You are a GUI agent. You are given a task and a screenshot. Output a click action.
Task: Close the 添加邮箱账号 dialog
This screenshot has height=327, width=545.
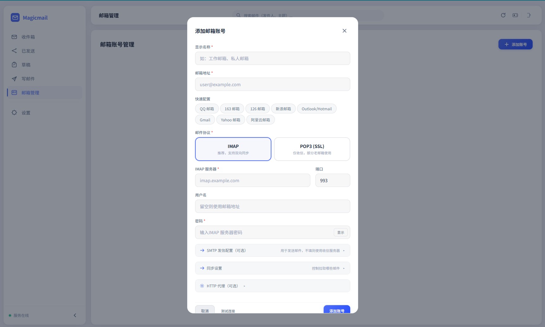pyautogui.click(x=345, y=31)
